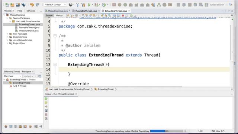The height and width of the screenshot is (134, 238).
Task: Open the default config dropdown
Action: [x=55, y=4]
